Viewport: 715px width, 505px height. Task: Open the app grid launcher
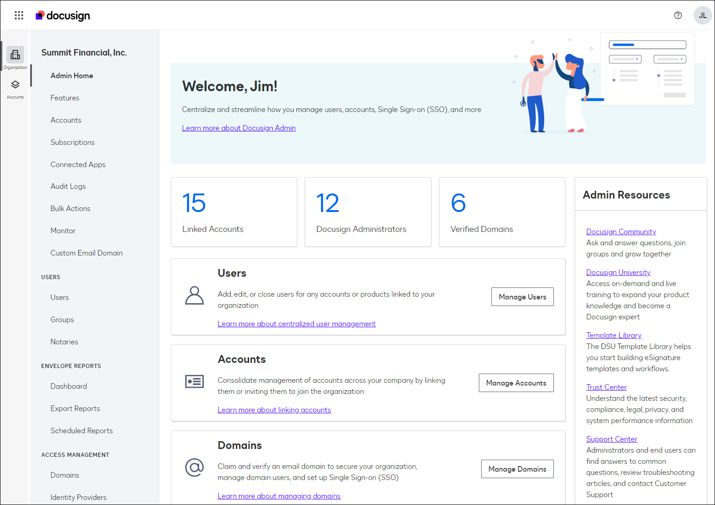pyautogui.click(x=19, y=15)
